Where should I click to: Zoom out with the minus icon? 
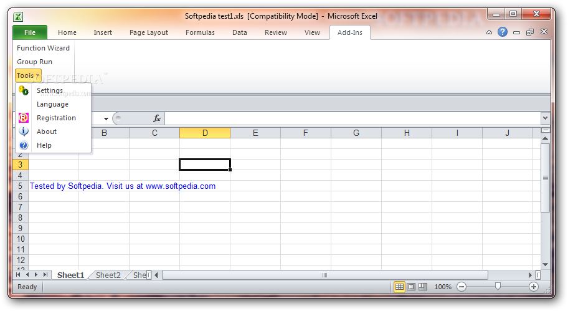click(x=461, y=287)
